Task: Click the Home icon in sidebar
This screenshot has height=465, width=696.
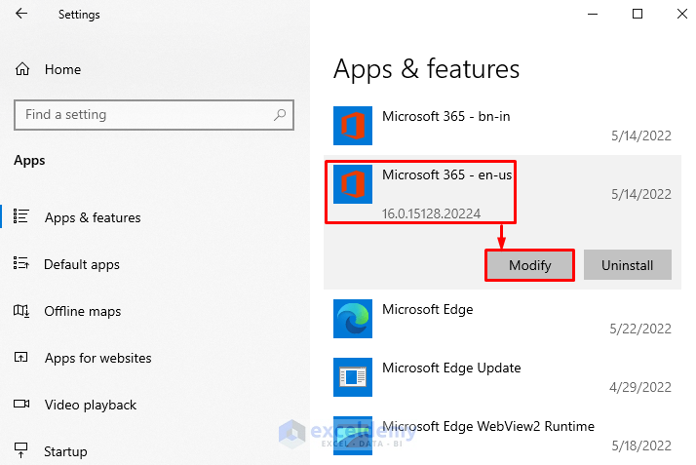Action: [x=22, y=69]
